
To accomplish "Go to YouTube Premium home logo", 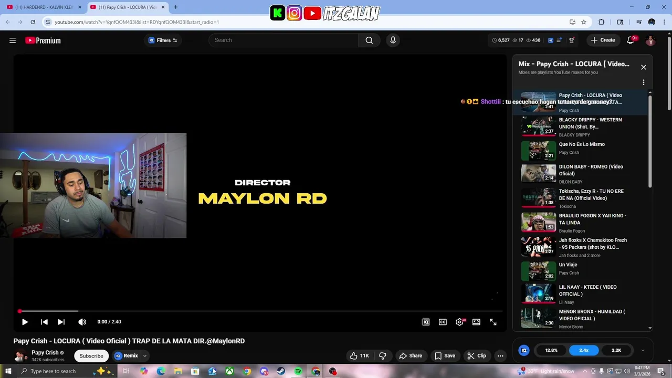I will (x=43, y=40).
